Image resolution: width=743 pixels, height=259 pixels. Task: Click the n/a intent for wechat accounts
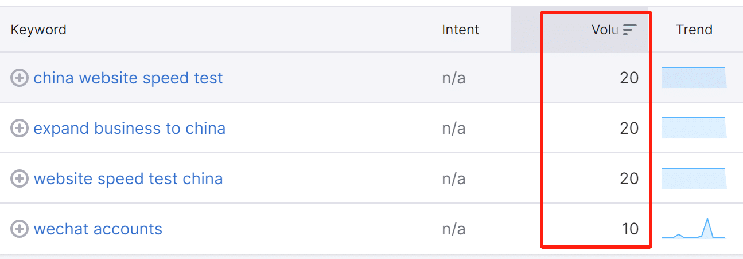pos(453,229)
